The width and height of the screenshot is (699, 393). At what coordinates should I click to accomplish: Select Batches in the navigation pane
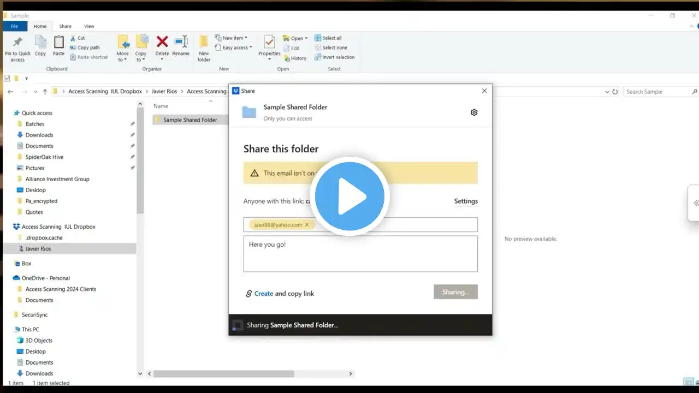[x=35, y=124]
